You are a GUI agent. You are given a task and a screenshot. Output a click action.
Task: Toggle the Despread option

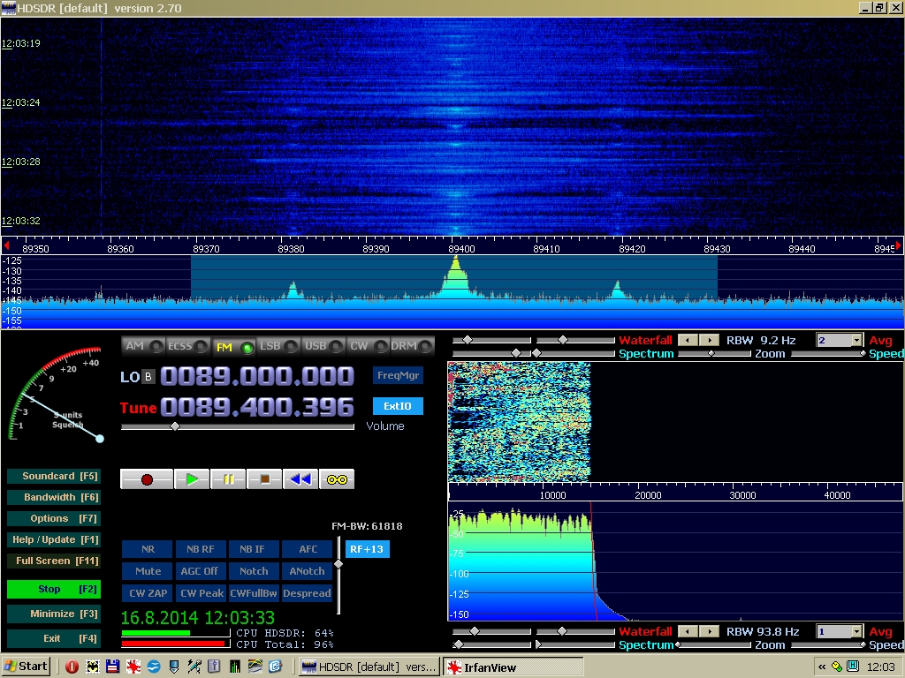(x=307, y=593)
